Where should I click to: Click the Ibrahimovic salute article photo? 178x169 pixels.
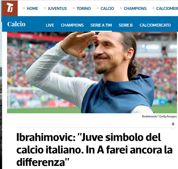tap(92, 72)
